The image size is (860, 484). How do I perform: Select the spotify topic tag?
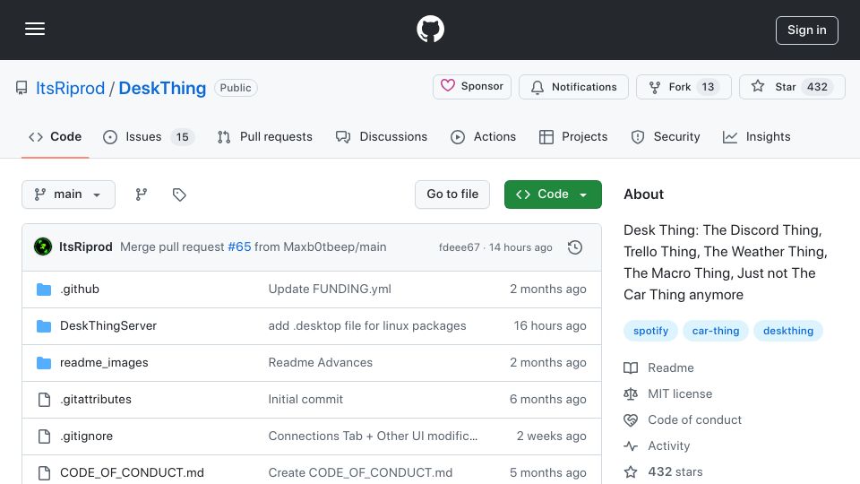(650, 331)
